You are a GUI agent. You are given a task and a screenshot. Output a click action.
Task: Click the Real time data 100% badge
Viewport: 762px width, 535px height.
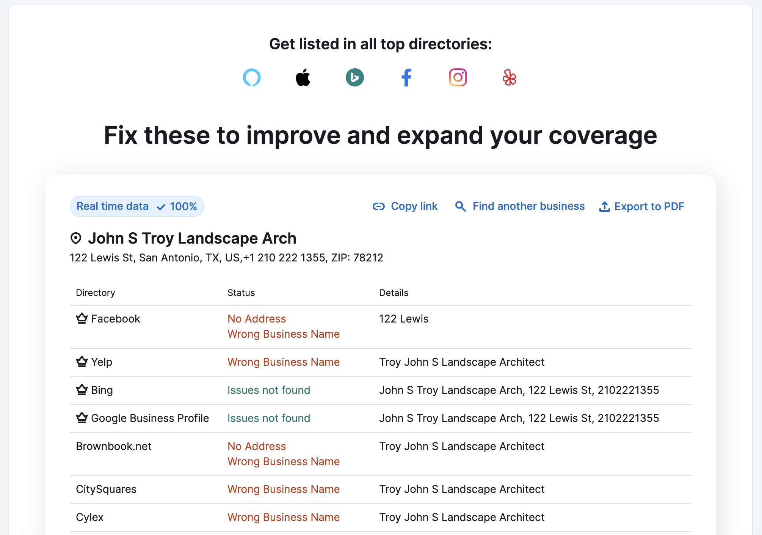click(137, 206)
